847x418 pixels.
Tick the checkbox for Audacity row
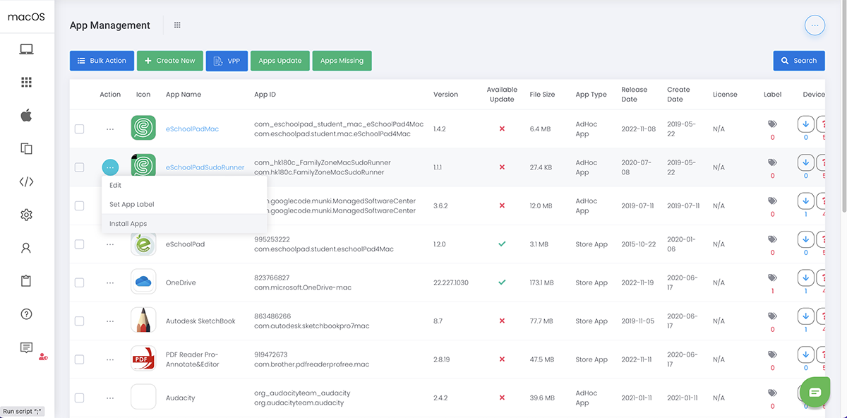tap(79, 398)
